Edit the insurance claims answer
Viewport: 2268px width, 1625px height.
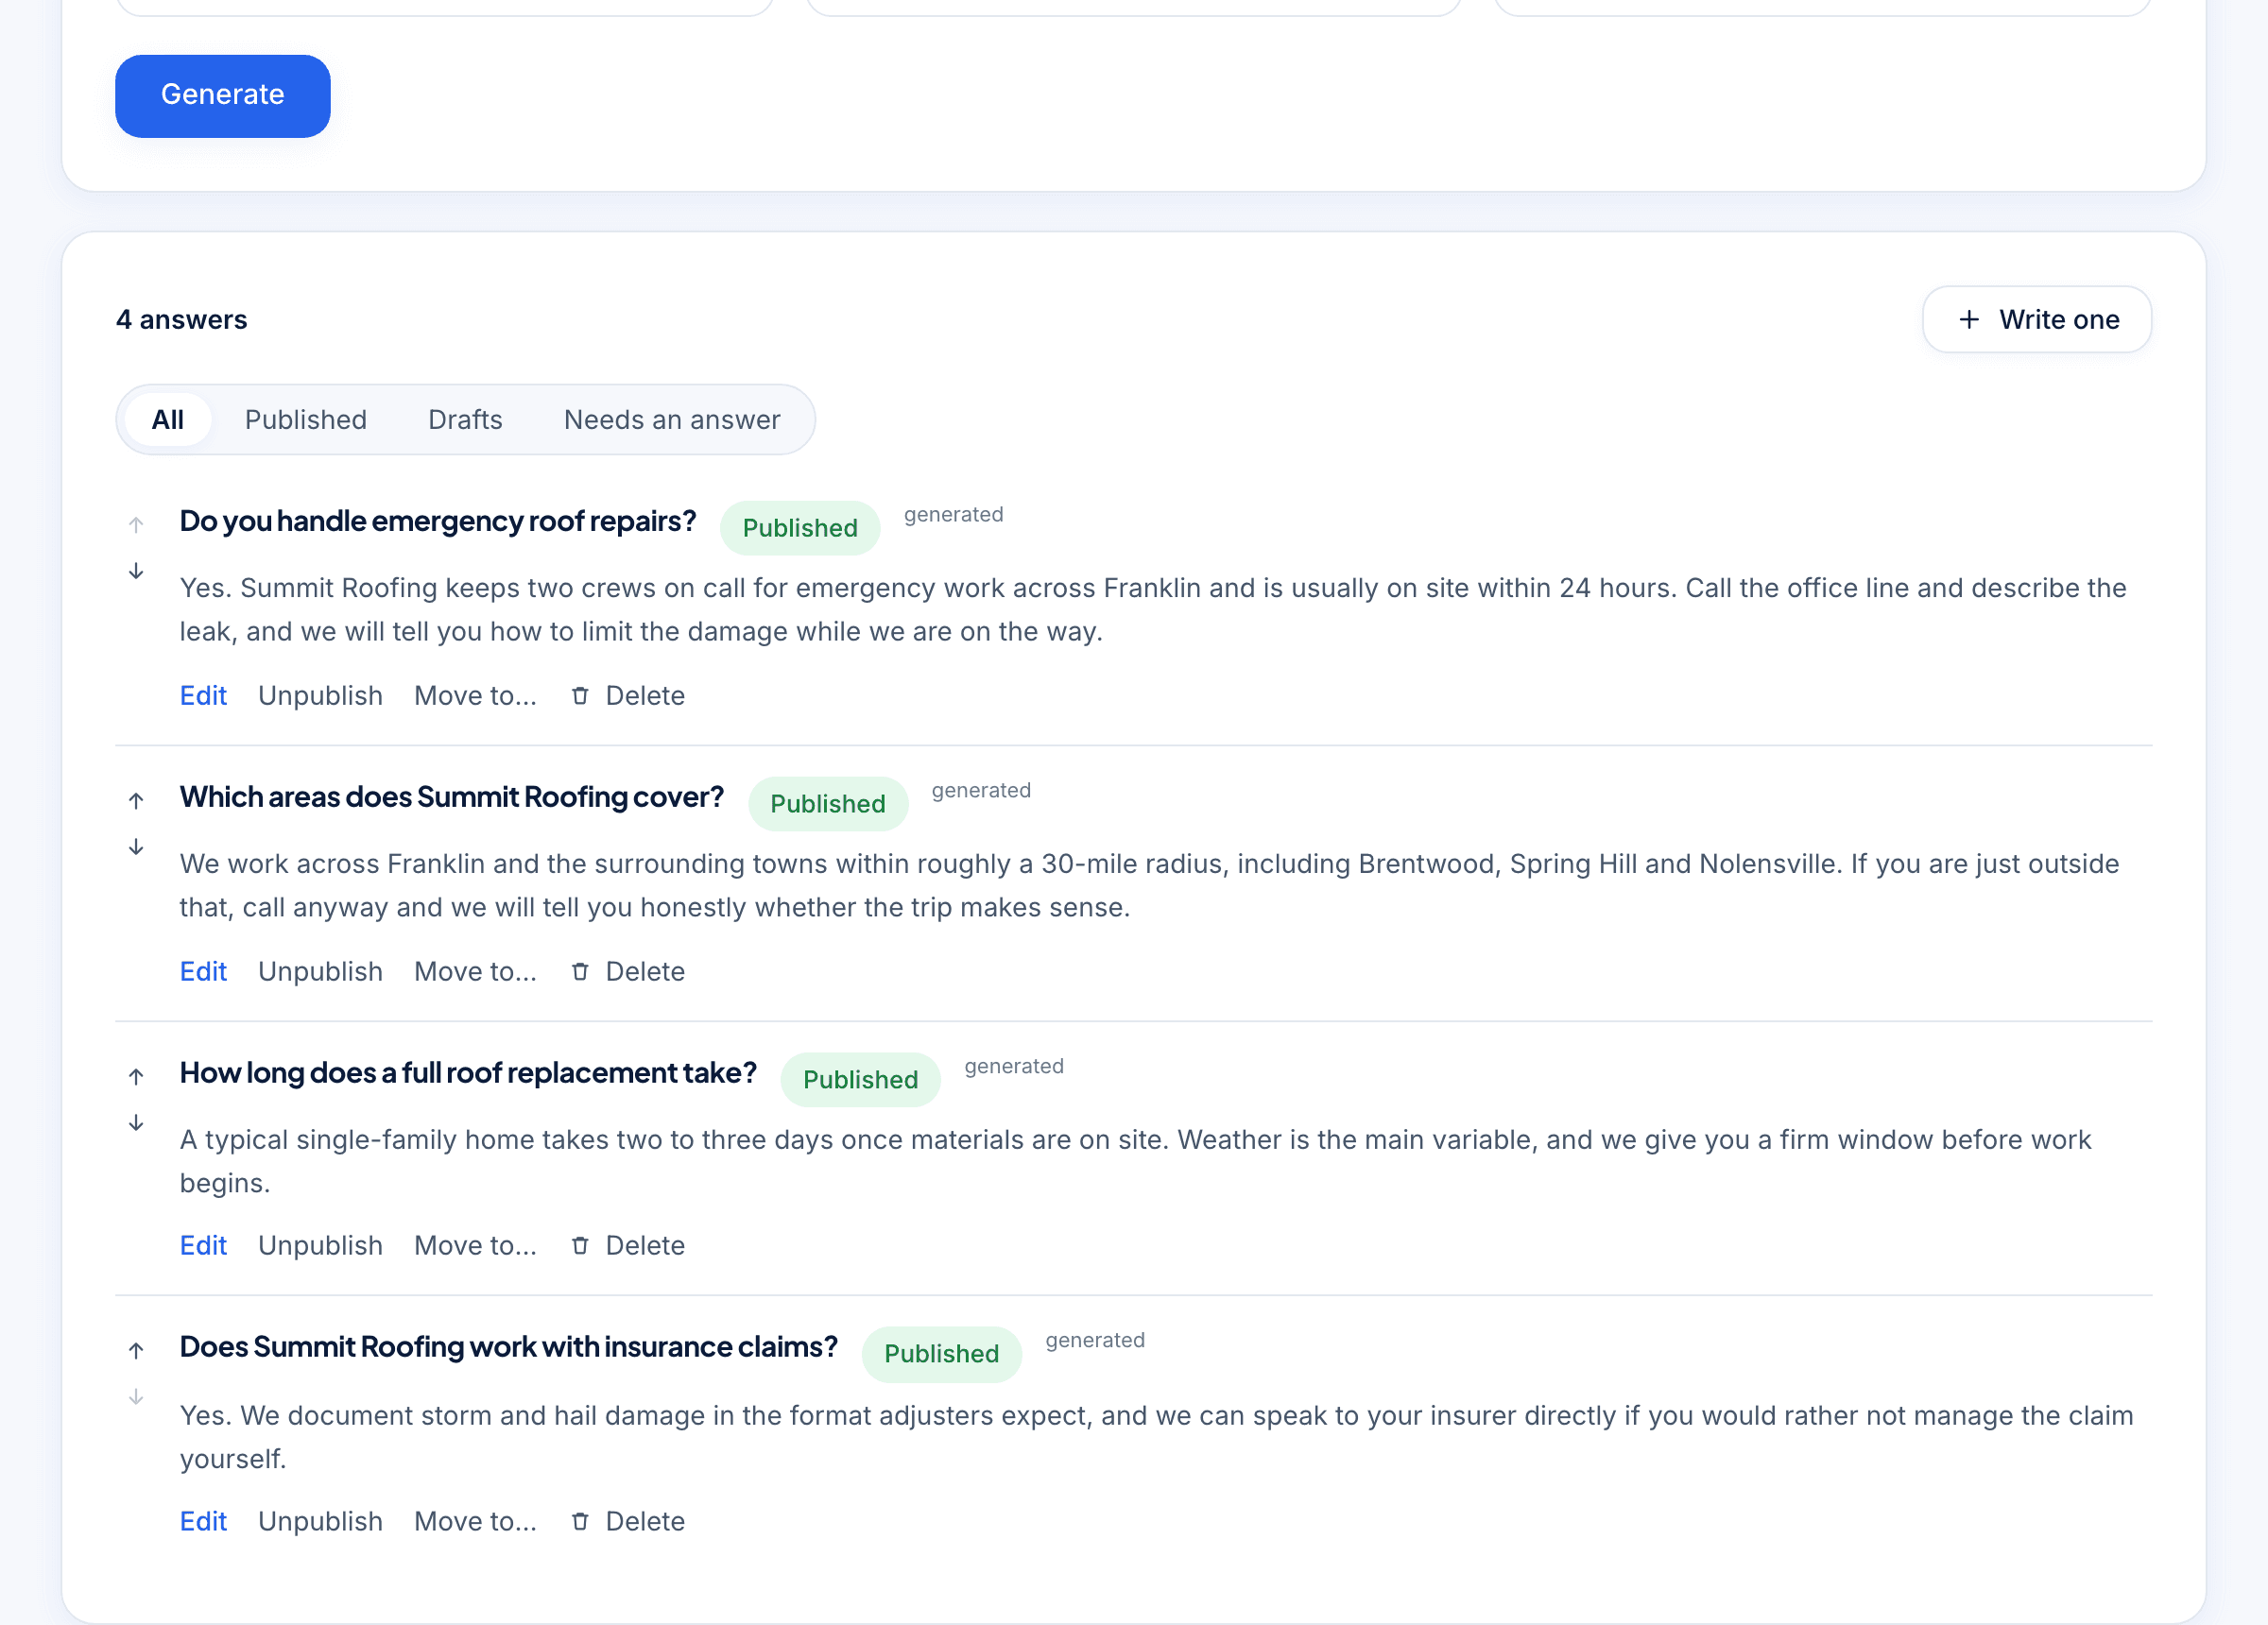point(203,1521)
